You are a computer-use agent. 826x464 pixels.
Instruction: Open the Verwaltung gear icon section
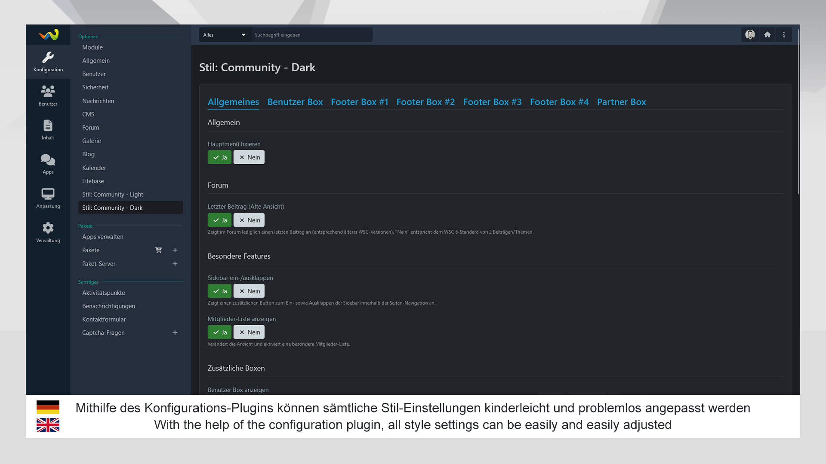point(48,232)
